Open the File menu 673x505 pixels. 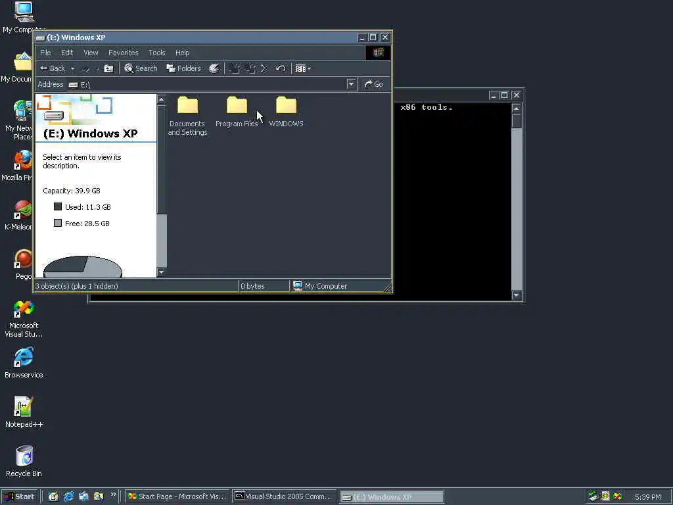tap(45, 53)
